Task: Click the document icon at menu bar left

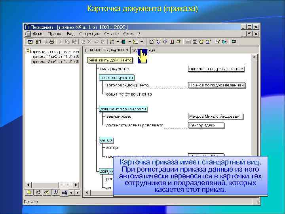Action: click(28, 34)
